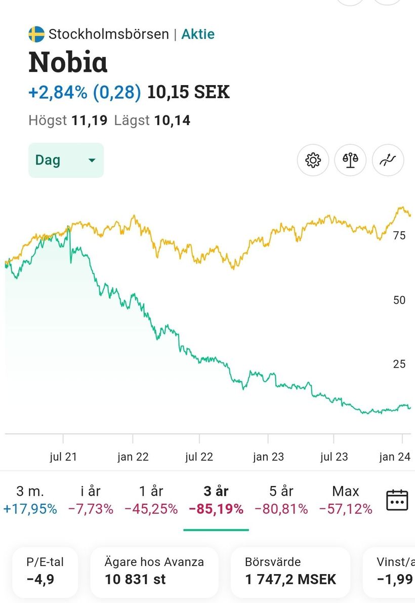Open the calendar date range picker
The image size is (415, 603).
pyautogui.click(x=397, y=500)
